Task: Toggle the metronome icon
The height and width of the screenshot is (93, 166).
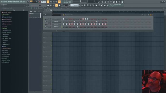Action: pos(48,2)
